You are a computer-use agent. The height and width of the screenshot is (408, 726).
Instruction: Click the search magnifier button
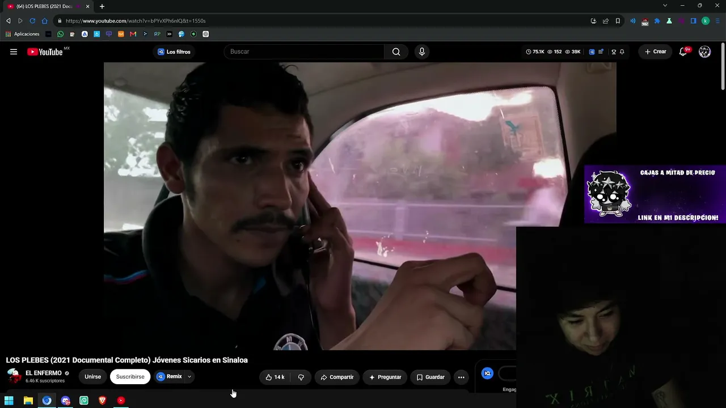(x=396, y=52)
